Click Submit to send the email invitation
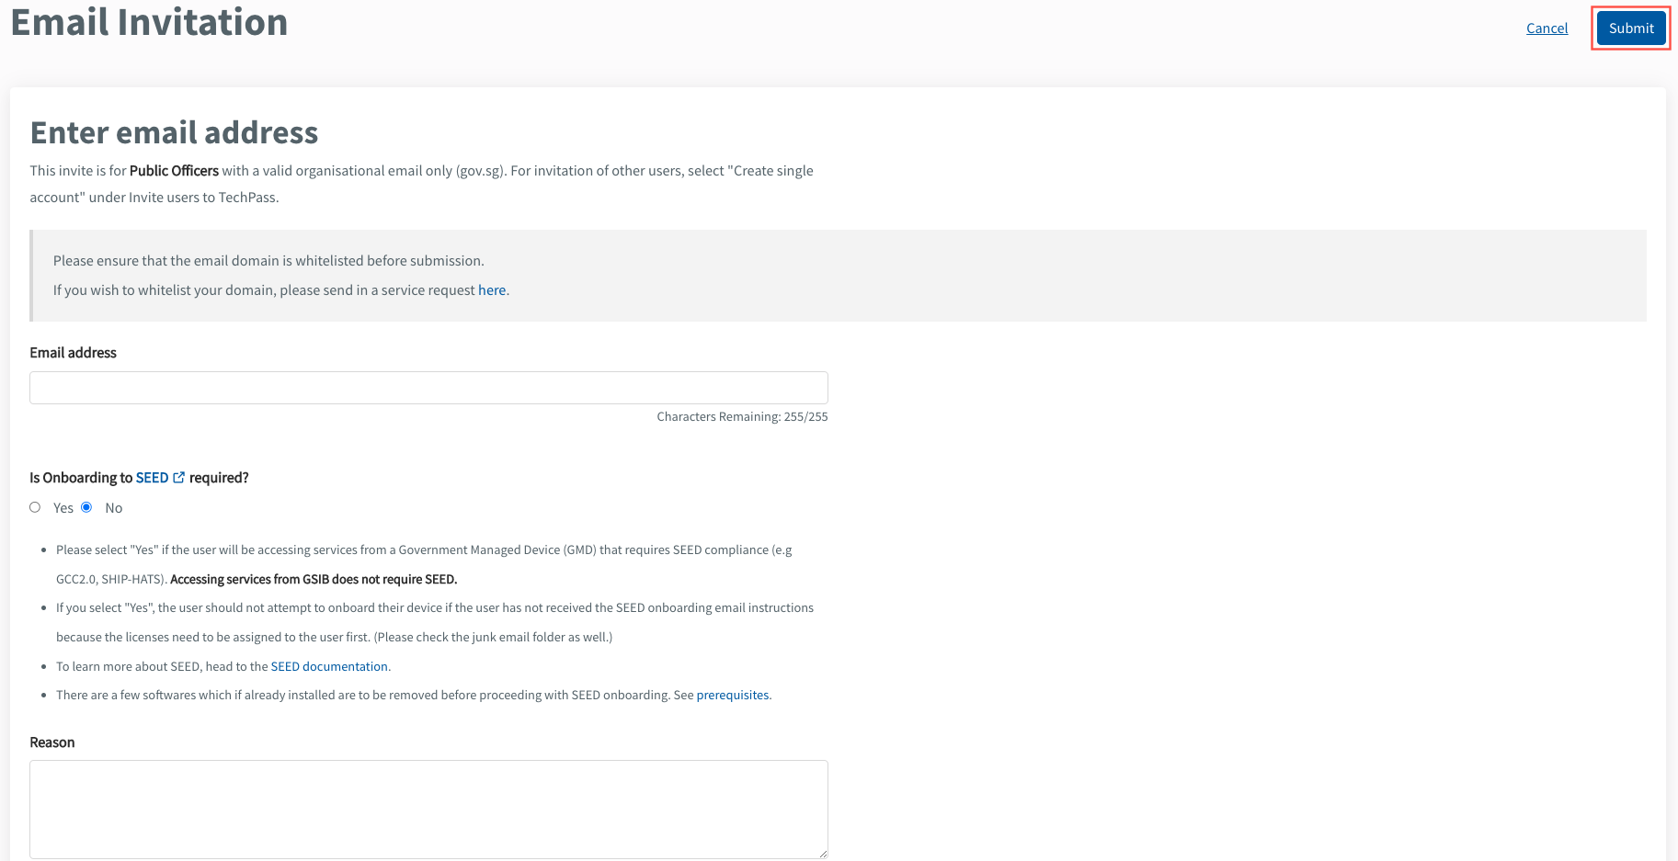The height and width of the screenshot is (861, 1678). pos(1630,28)
